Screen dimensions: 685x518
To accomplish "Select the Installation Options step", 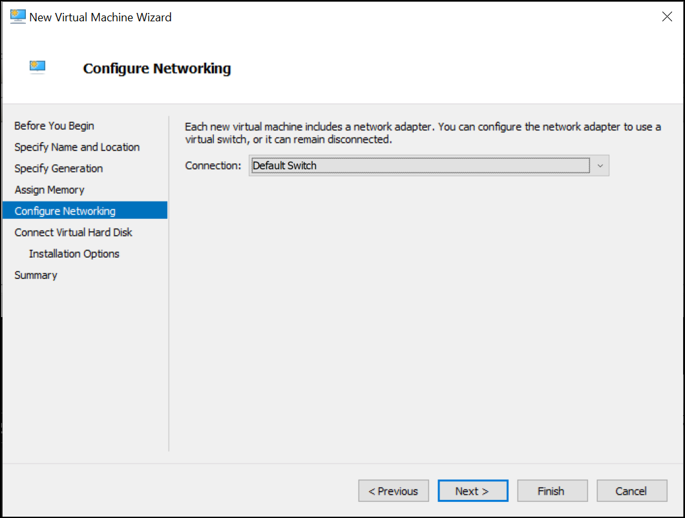I will tap(74, 253).
